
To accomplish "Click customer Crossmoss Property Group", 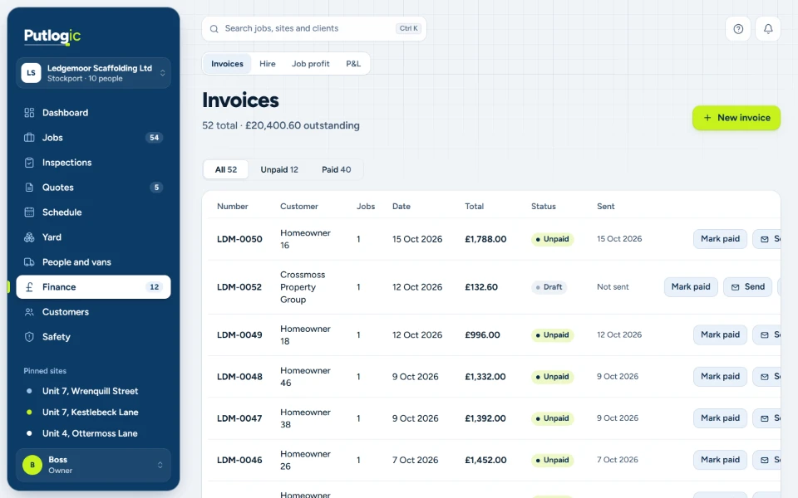I will [303, 287].
